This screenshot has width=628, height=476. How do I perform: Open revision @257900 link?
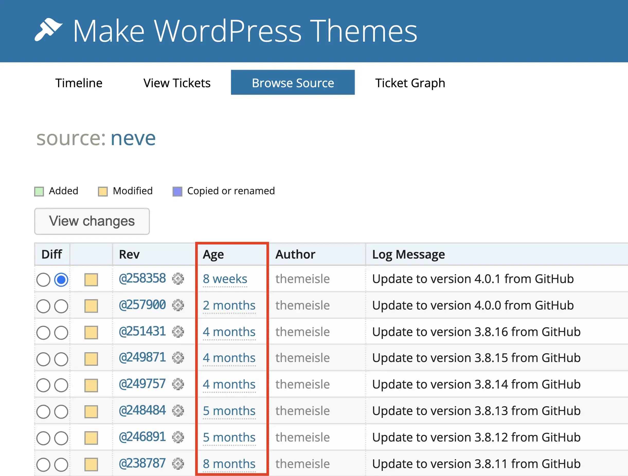142,305
